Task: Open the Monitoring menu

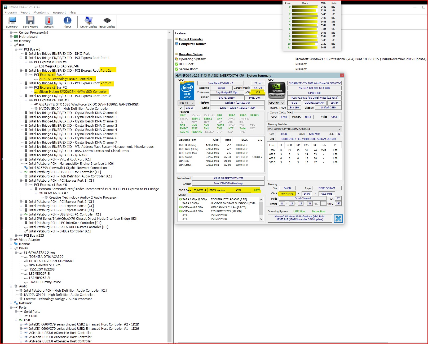Action: [x=41, y=12]
